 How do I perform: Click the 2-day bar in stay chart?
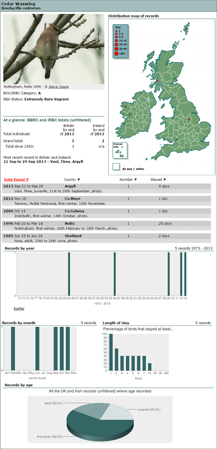(117, 360)
